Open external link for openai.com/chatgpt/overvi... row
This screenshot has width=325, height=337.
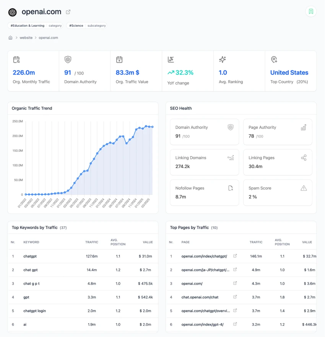[235, 310]
